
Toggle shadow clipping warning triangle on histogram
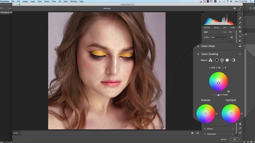(x=203, y=12)
